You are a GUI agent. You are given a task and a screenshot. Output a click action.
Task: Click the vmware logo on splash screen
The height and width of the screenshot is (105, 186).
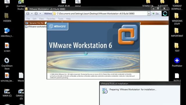(x=58, y=26)
